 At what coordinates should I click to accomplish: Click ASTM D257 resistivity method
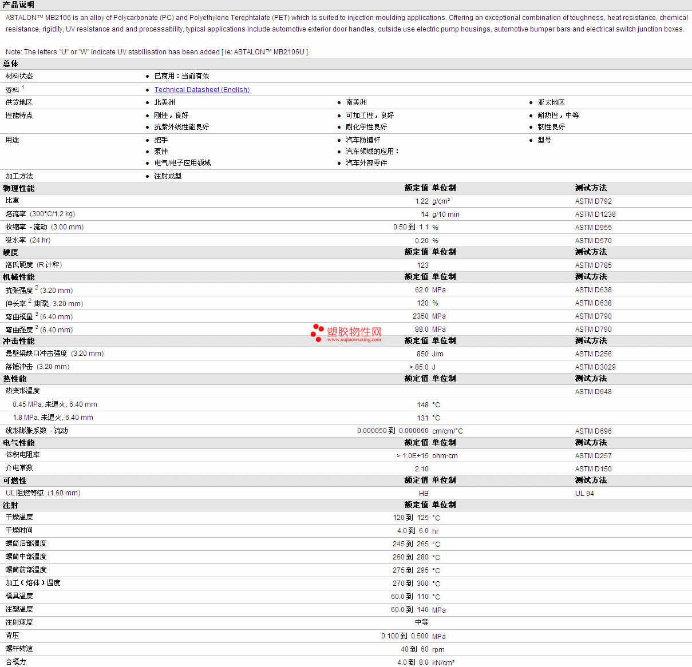(x=593, y=456)
